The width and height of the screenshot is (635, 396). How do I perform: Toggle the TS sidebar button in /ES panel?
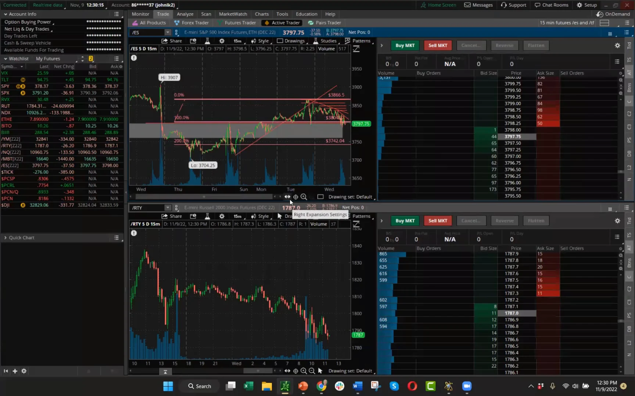coord(629,59)
